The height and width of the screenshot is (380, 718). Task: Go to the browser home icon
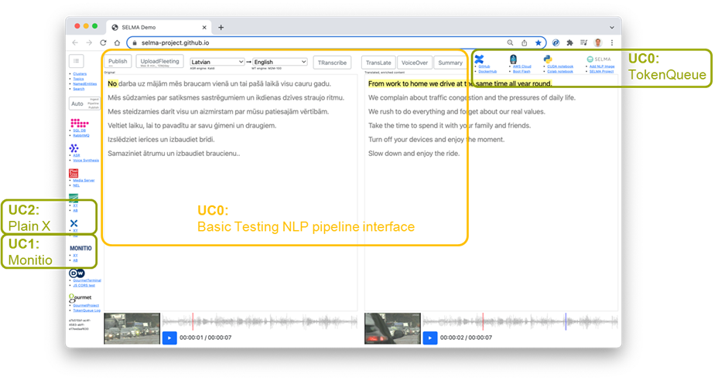tap(118, 42)
